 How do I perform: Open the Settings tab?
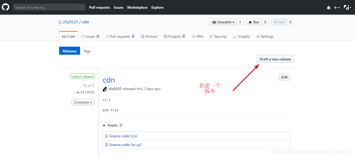point(265,36)
